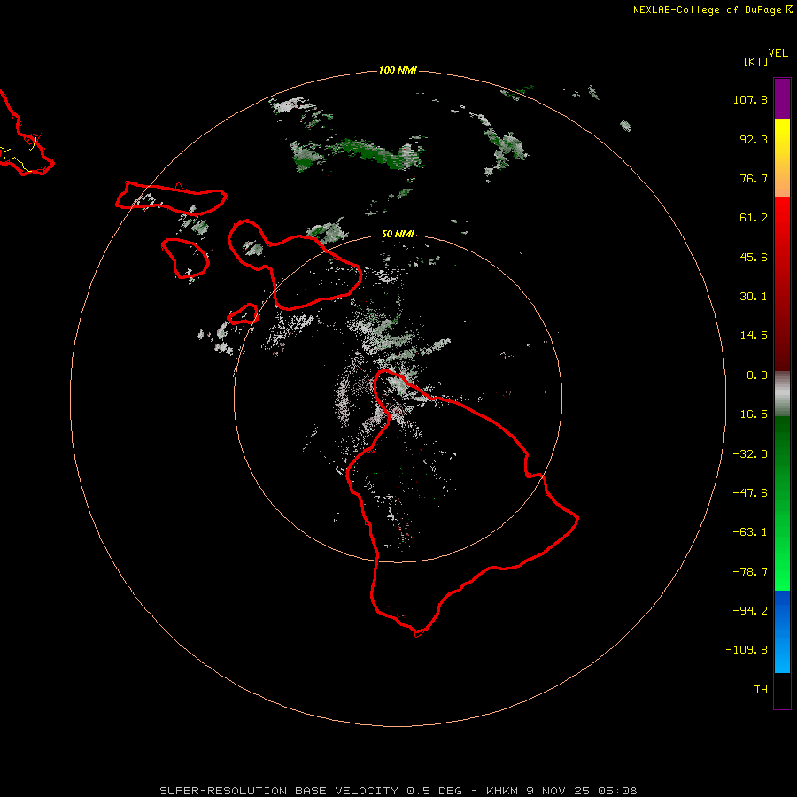
Task: Click the gray near-zero segment of the color bar
Action: 782,394
